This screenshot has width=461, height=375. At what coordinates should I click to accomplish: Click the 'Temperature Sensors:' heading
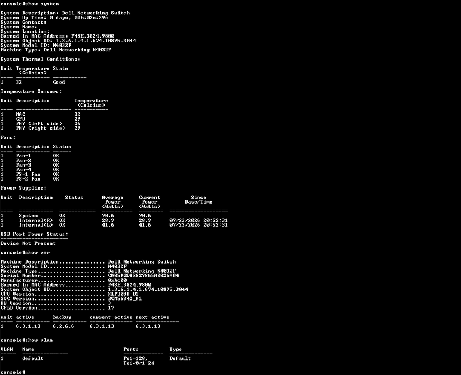[x=31, y=92]
